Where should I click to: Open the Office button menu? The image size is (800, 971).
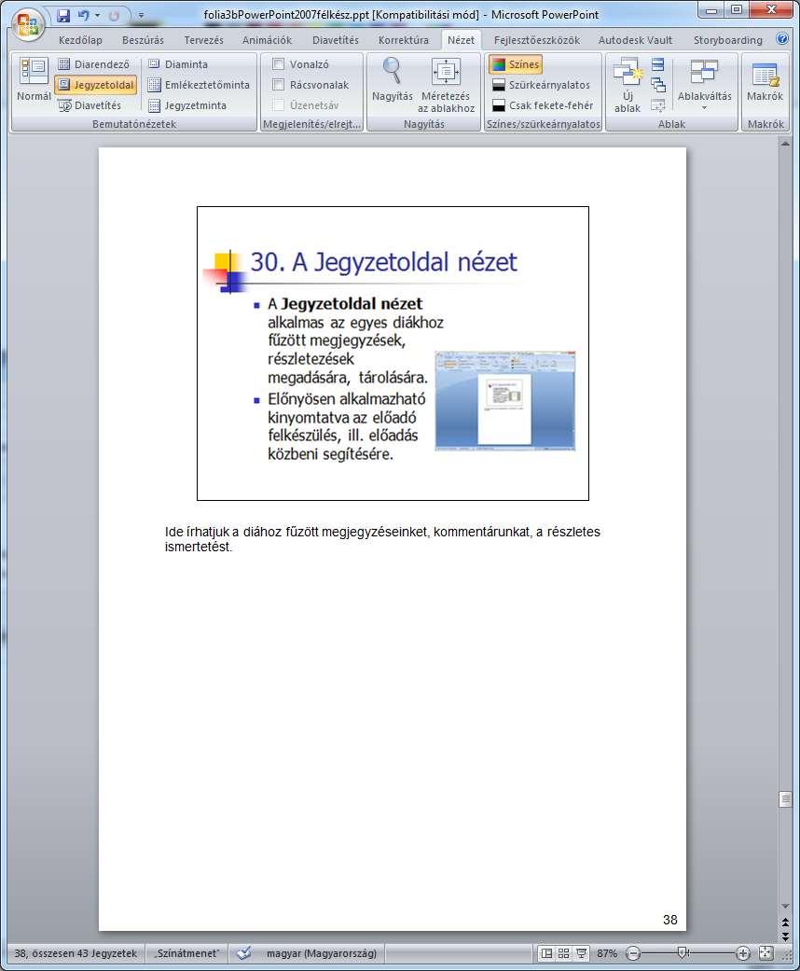27,26
